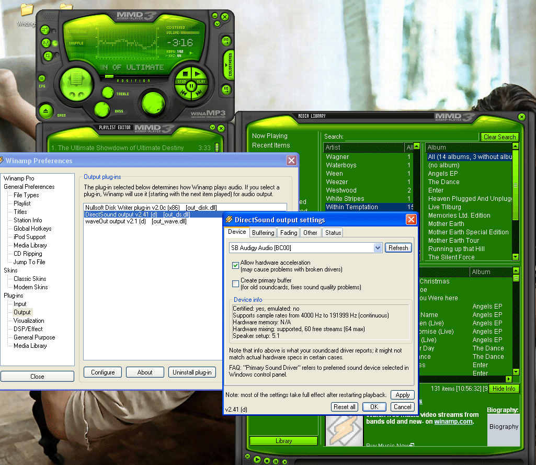Open the SB Audigy Audio device dropdown
The width and height of the screenshot is (536, 465).
[378, 248]
